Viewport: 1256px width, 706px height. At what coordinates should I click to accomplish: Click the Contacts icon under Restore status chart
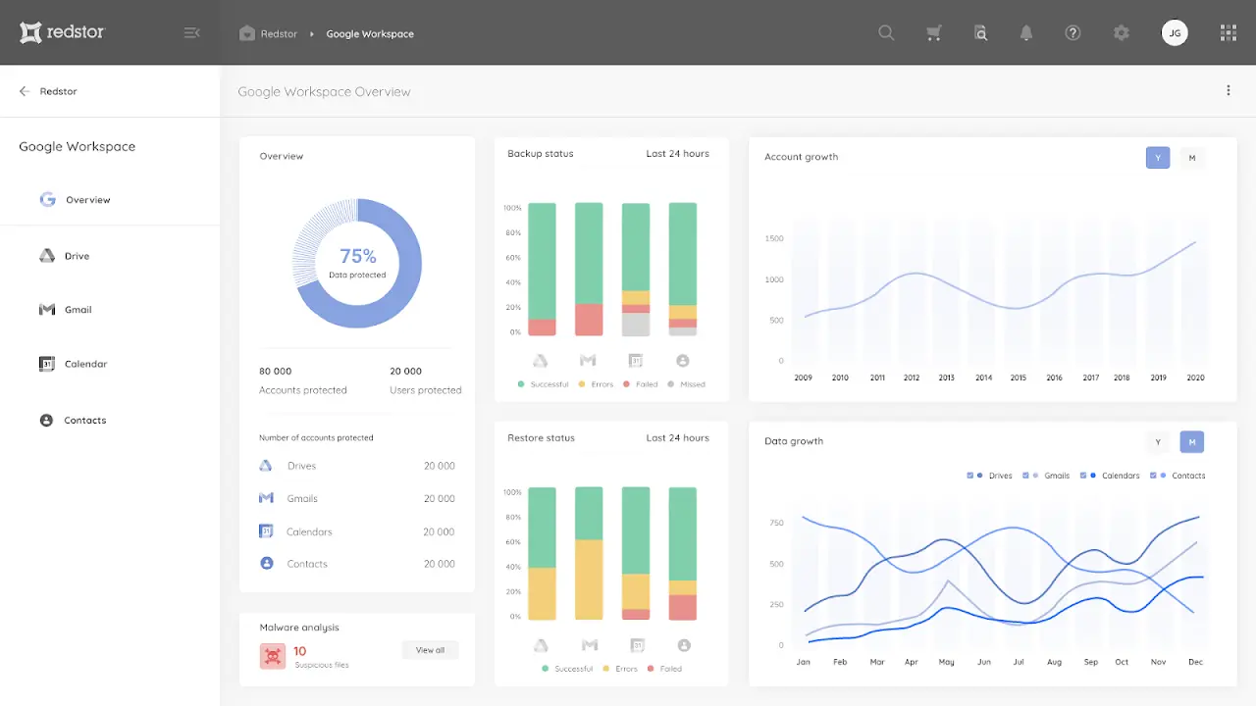pos(683,645)
